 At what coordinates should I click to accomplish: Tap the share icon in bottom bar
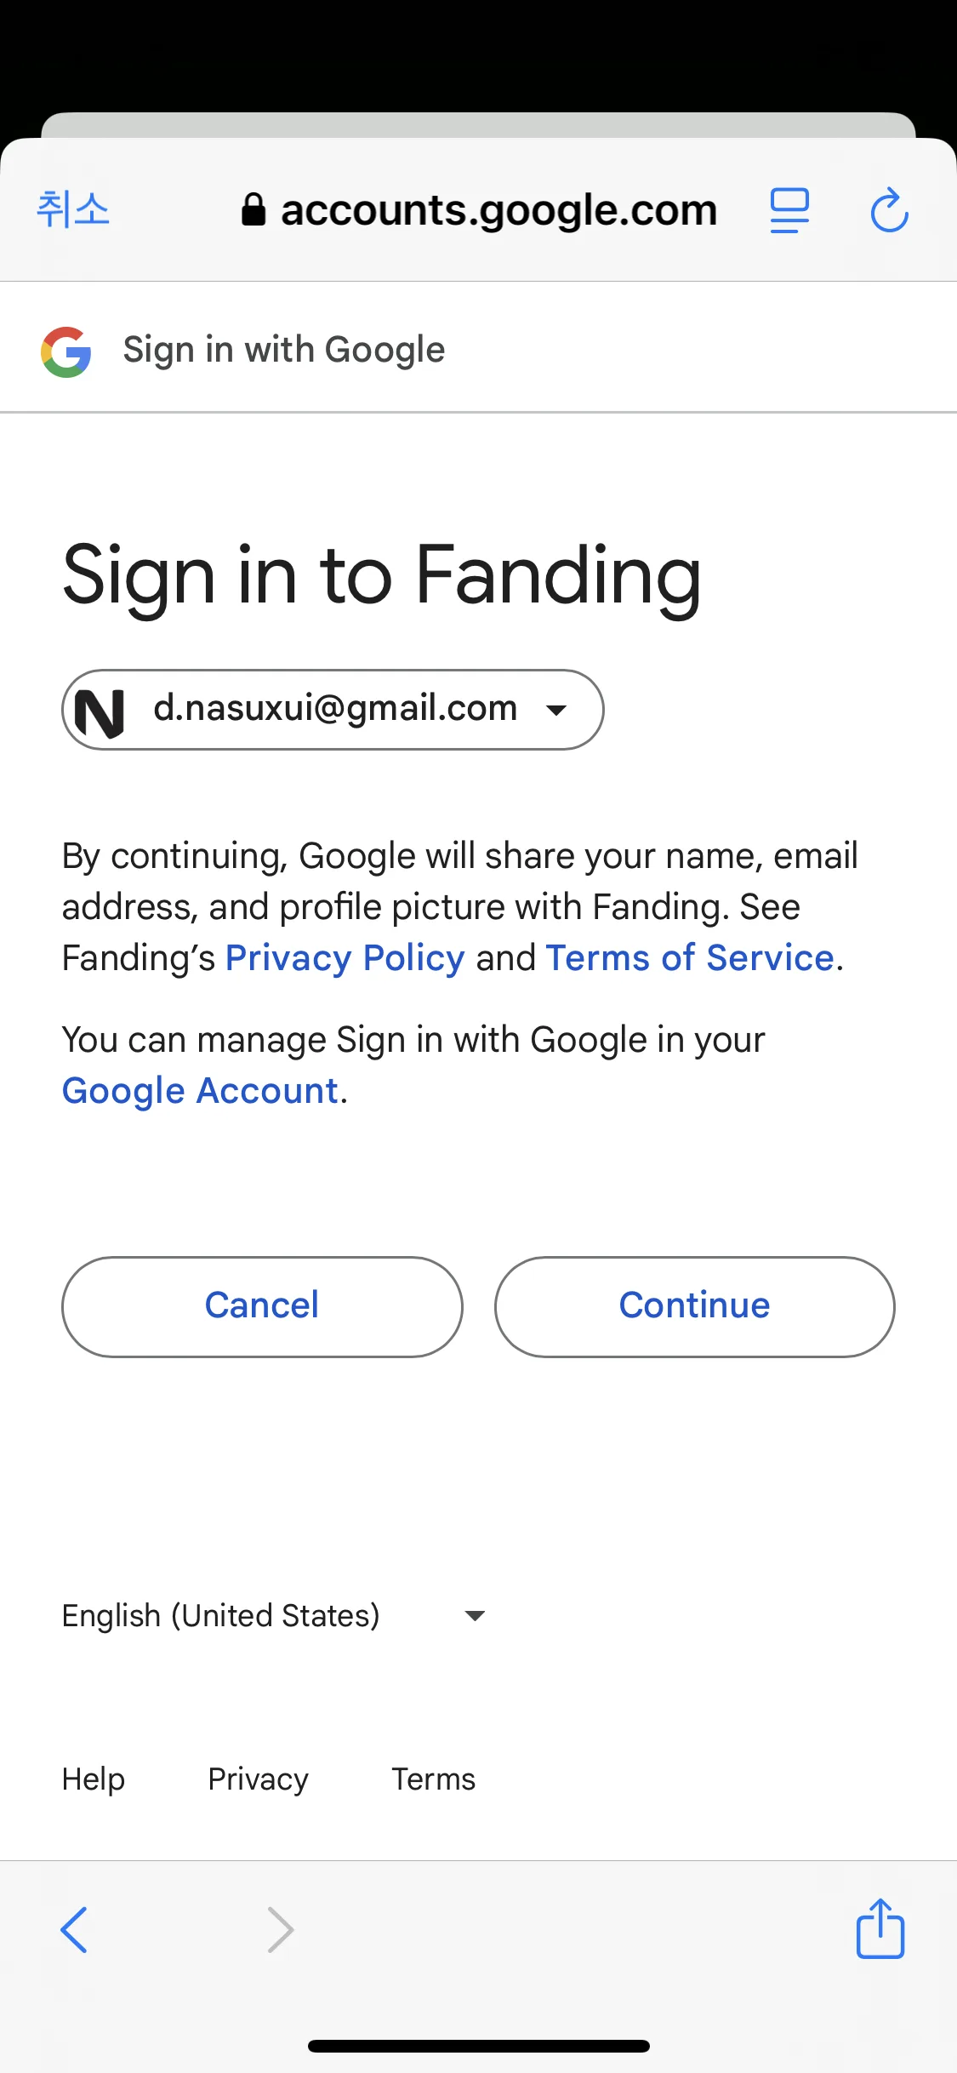click(880, 1928)
